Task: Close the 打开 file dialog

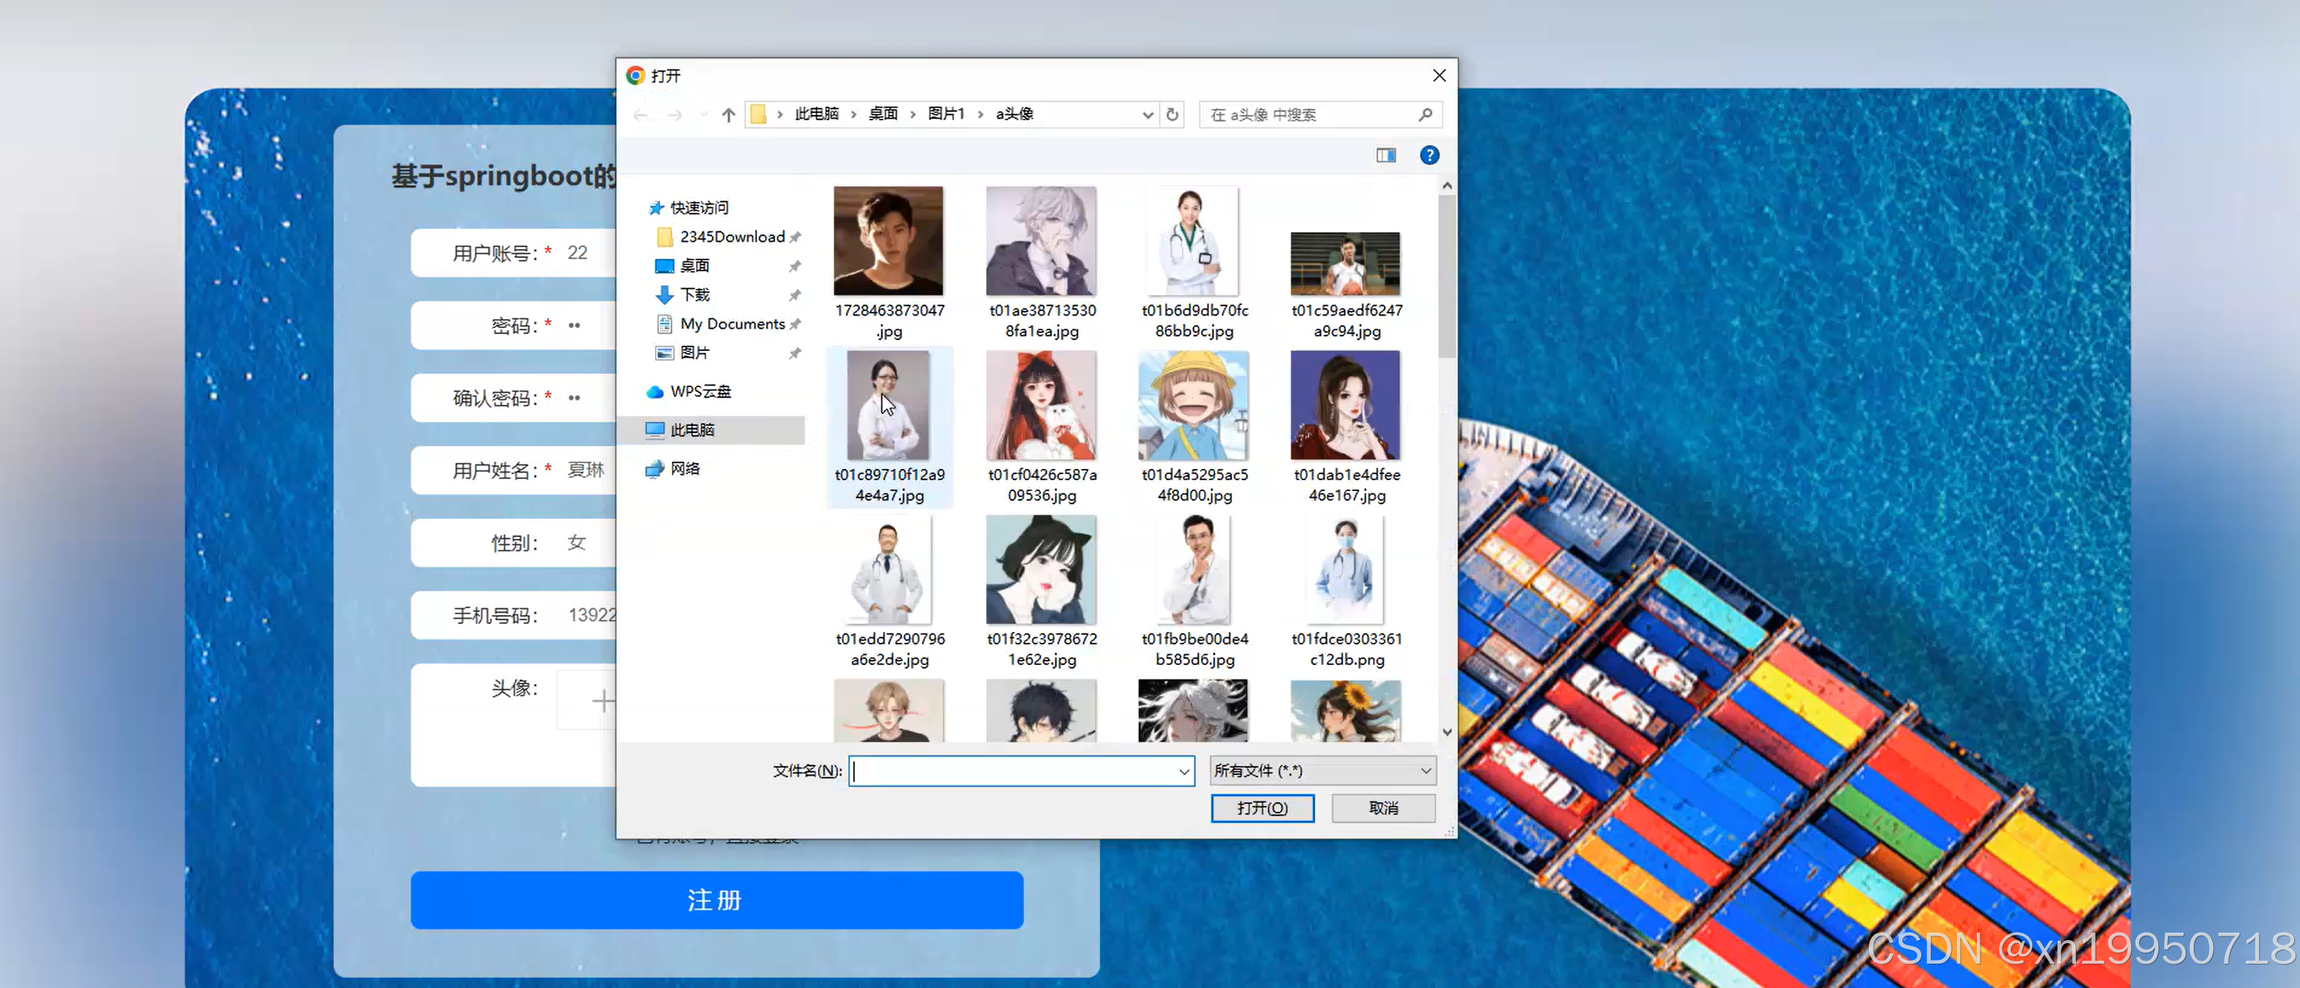Action: point(1438,76)
